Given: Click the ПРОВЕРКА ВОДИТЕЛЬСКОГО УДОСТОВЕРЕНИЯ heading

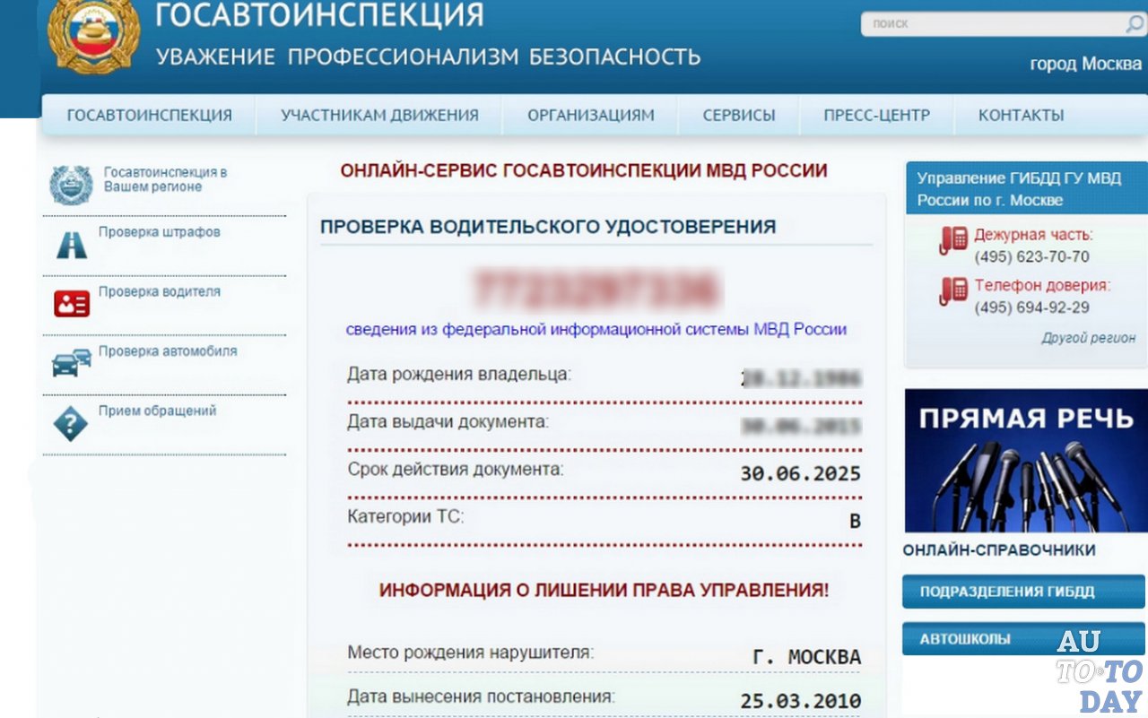Looking at the screenshot, I should click(548, 227).
